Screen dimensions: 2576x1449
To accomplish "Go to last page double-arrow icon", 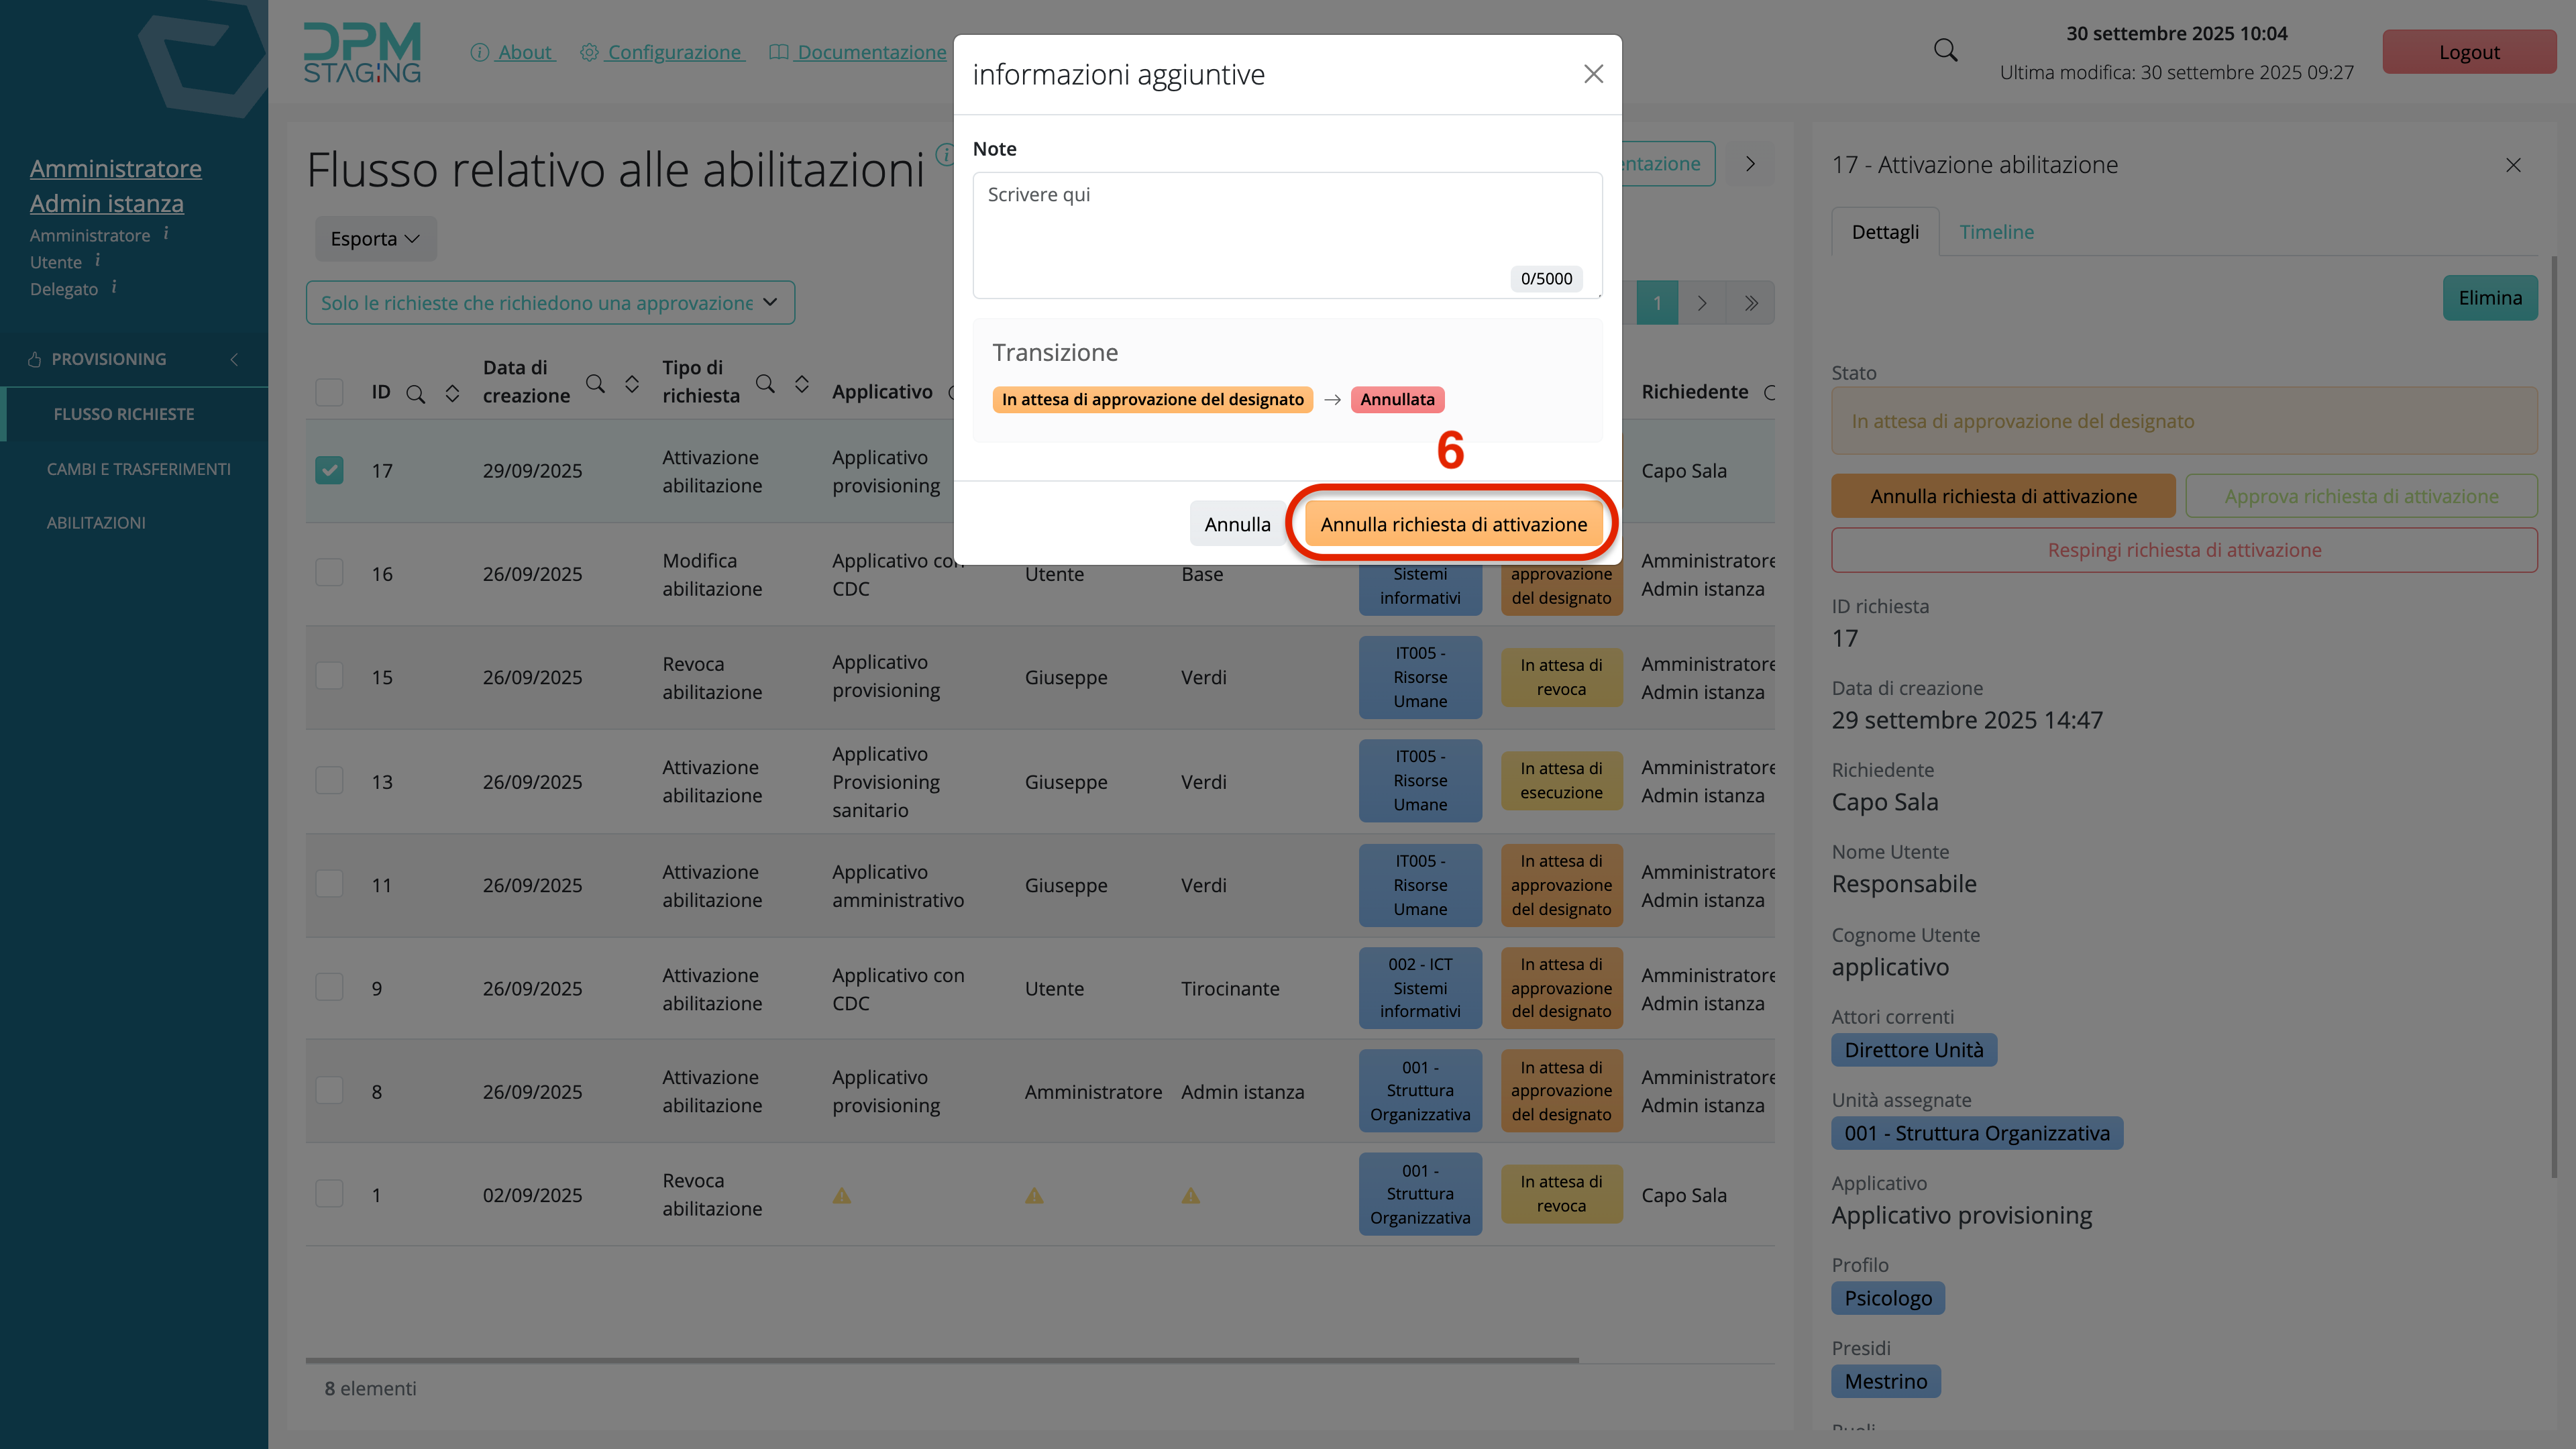I will pos(1751,303).
